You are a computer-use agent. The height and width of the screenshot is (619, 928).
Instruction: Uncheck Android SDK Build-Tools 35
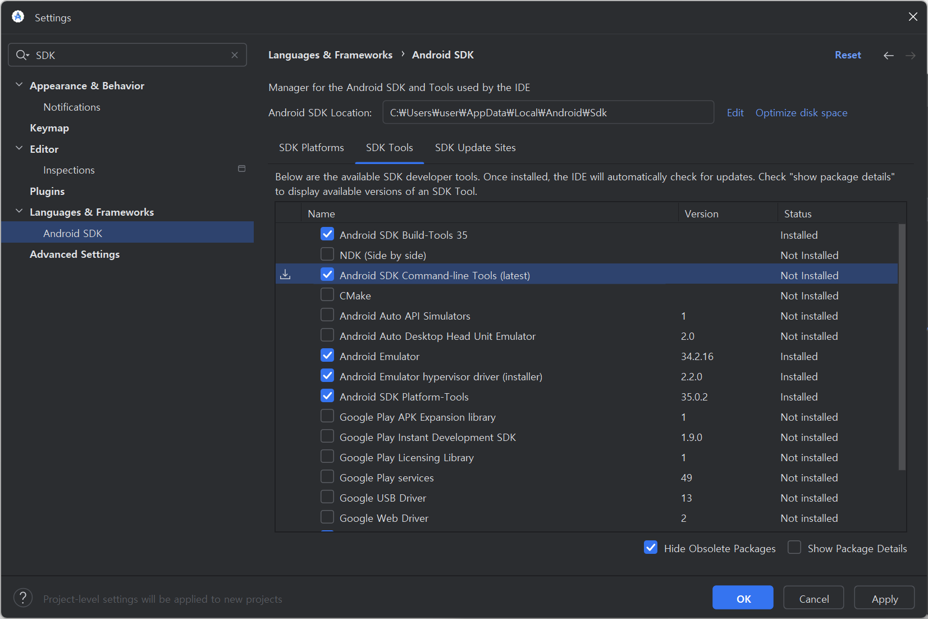click(x=327, y=234)
